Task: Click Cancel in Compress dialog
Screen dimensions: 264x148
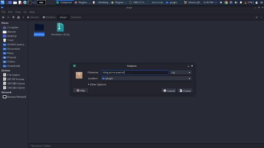Action: tap(169, 91)
